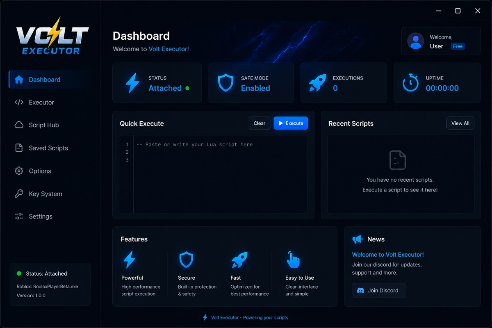Click the Volt Executor logo
492x328 pixels.
click(52, 36)
